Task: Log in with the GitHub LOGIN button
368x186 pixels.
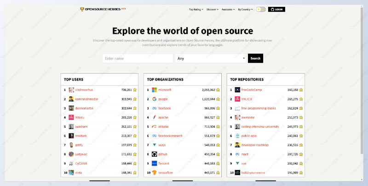Action: tap(277, 9)
